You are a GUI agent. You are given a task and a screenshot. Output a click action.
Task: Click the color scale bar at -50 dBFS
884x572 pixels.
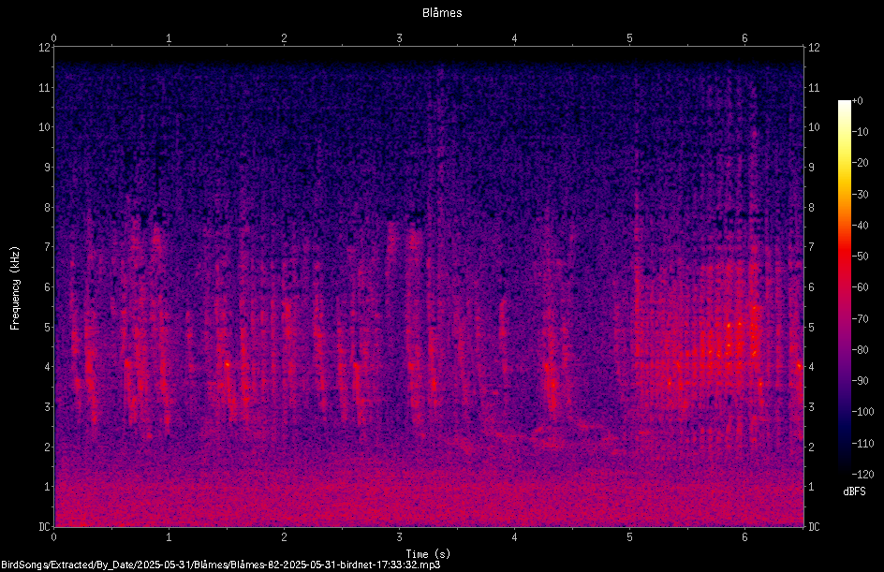tap(844, 257)
